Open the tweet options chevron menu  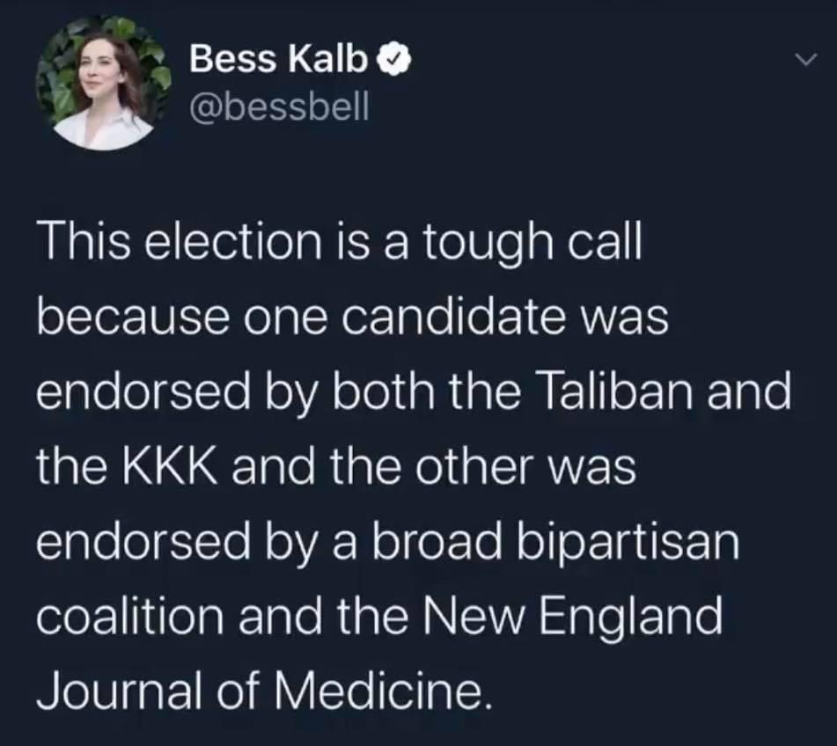coord(805,58)
